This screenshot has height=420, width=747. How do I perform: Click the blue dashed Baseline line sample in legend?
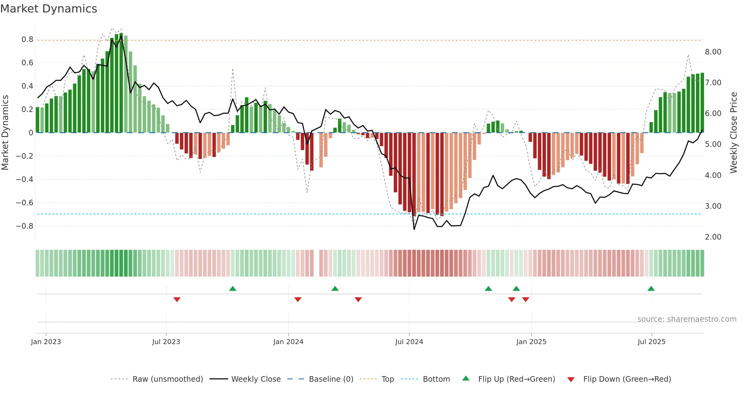(296, 379)
